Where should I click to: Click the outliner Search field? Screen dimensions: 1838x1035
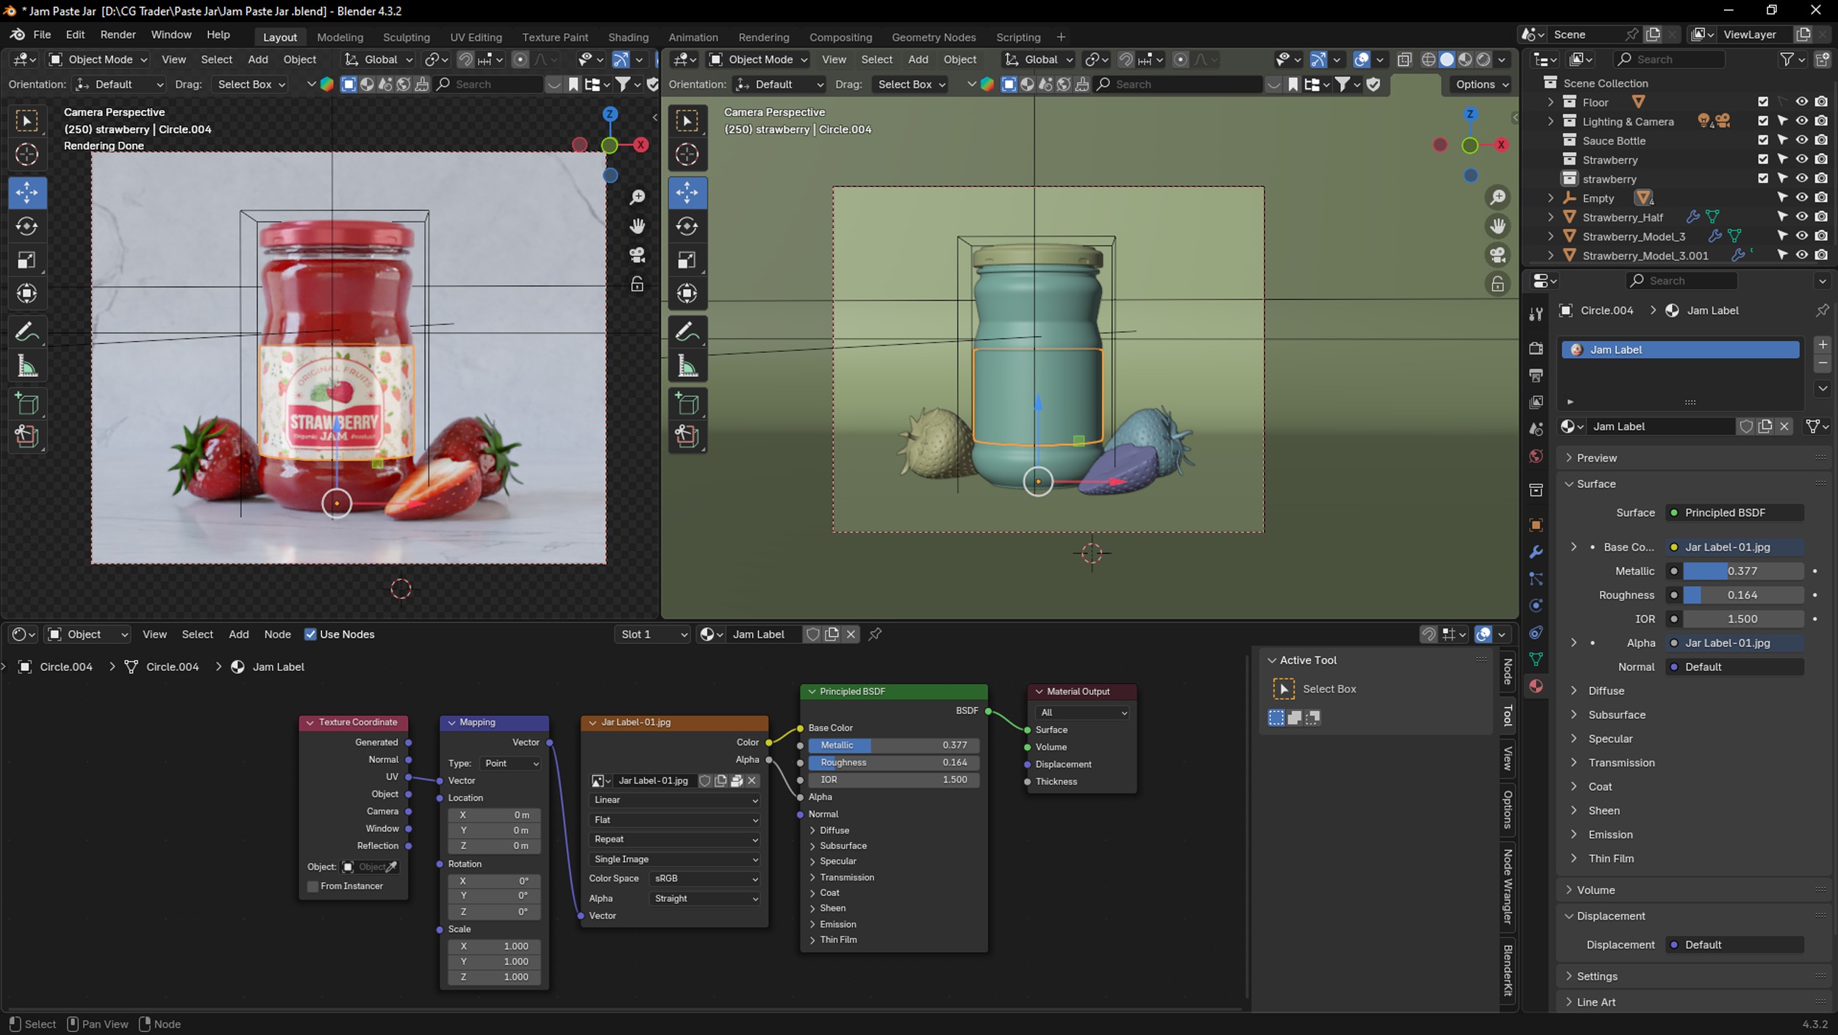1669,60
